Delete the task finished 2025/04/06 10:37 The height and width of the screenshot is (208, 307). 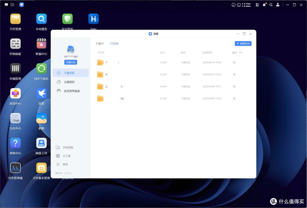click(234, 87)
